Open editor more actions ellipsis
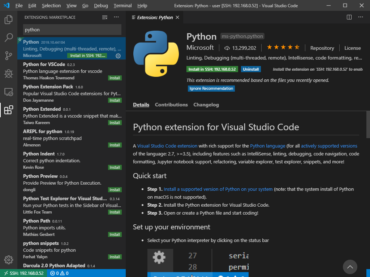370x277 pixels. [x=361, y=17]
